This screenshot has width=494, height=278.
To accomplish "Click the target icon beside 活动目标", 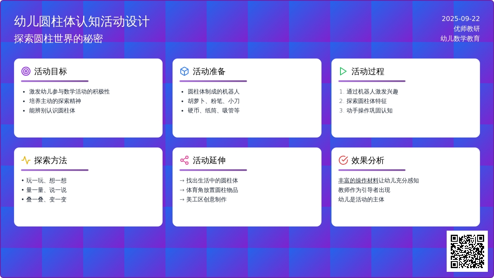I will (26, 71).
